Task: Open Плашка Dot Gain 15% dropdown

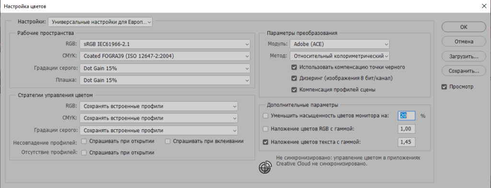Action: (165, 80)
